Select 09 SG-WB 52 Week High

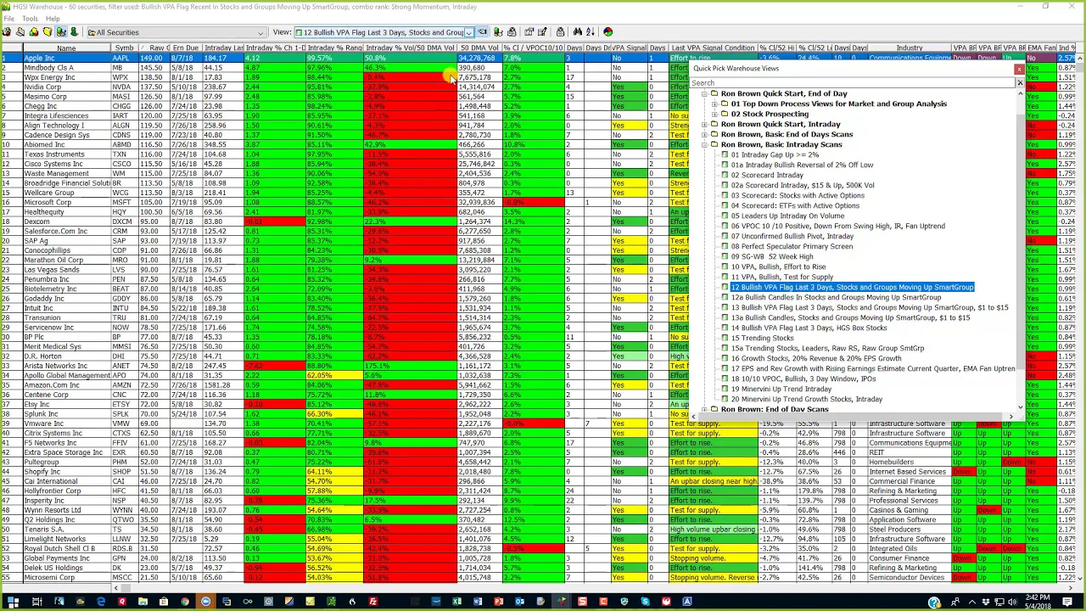(772, 256)
